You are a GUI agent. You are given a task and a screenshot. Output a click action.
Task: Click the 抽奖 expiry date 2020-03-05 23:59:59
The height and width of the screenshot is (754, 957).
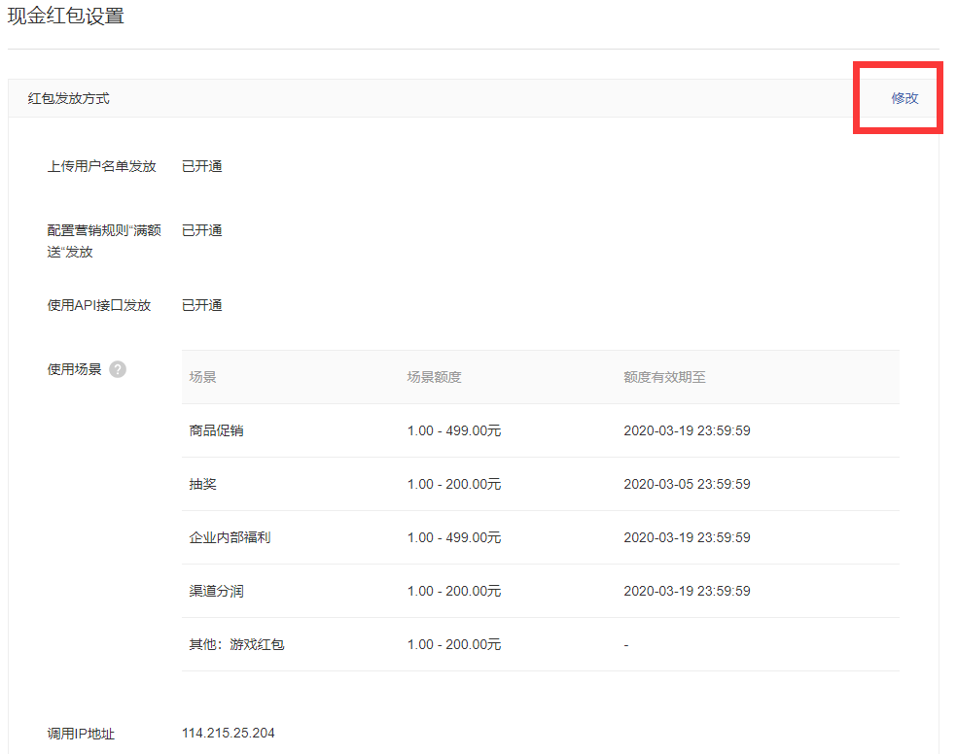point(687,484)
